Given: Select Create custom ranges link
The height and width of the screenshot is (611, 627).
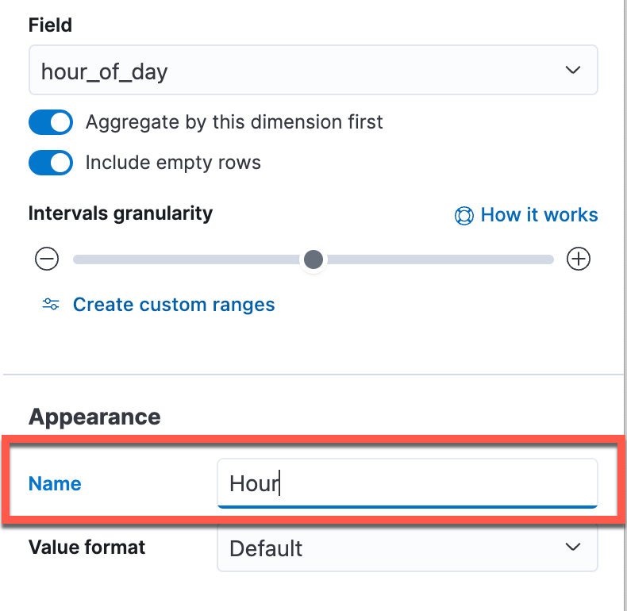Looking at the screenshot, I should 174,305.
